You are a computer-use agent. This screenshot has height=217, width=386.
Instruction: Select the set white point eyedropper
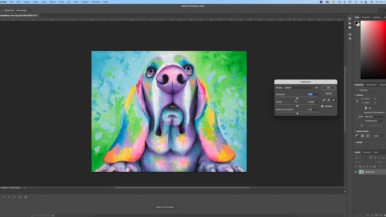334,100
